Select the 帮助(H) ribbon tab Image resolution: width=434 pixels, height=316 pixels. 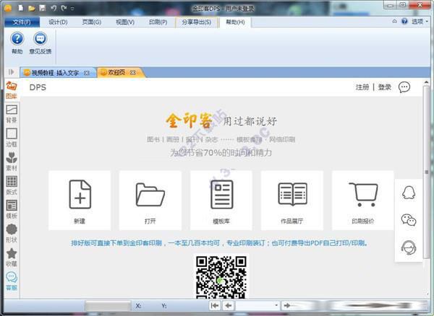236,22
